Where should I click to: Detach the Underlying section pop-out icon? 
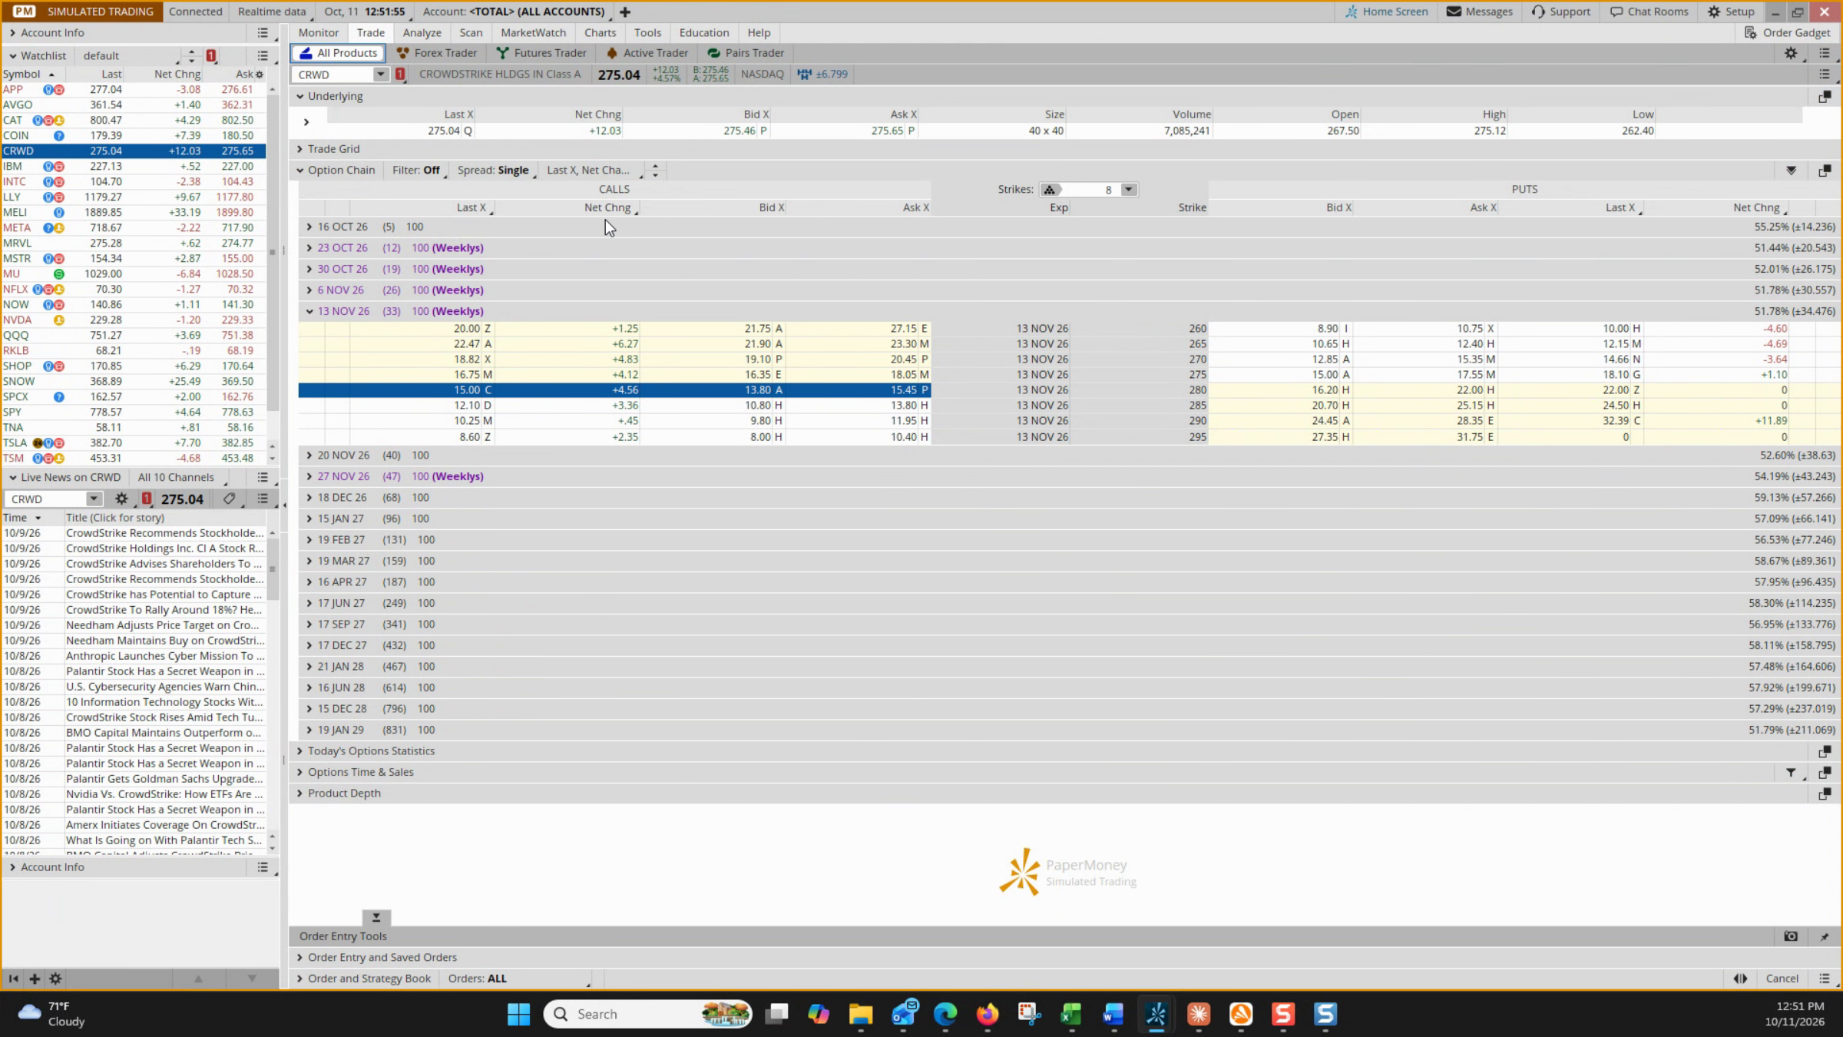pos(1825,97)
